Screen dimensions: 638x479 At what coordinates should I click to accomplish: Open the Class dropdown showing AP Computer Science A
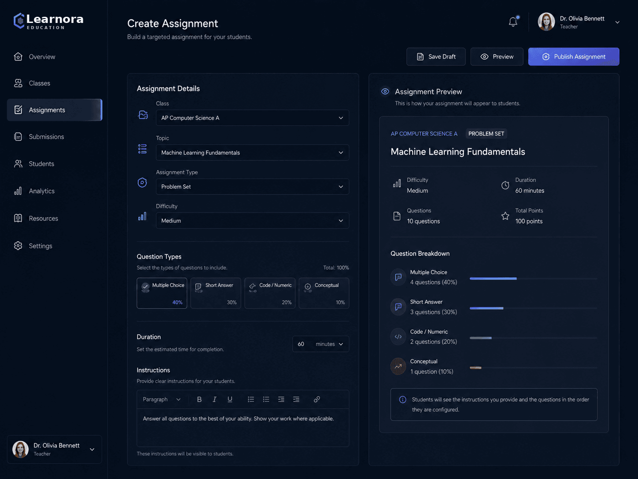tap(252, 118)
